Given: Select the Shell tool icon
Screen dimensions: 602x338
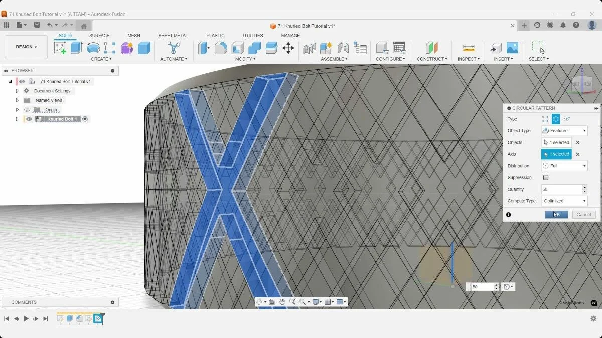Looking at the screenshot, I should click(238, 48).
